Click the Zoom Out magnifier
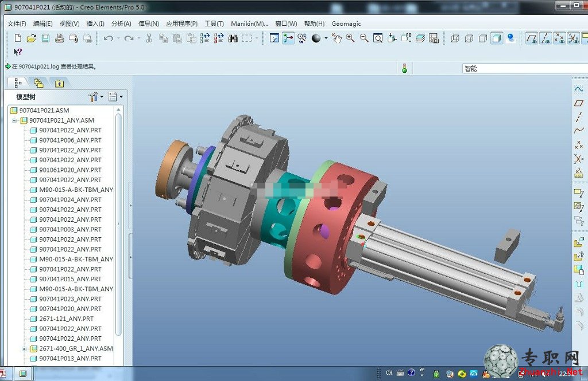This screenshot has height=381, width=588. pos(363,38)
